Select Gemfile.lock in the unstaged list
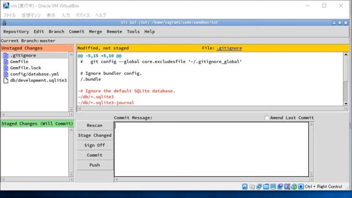This screenshot has height=198, width=352. pyautogui.click(x=35, y=68)
